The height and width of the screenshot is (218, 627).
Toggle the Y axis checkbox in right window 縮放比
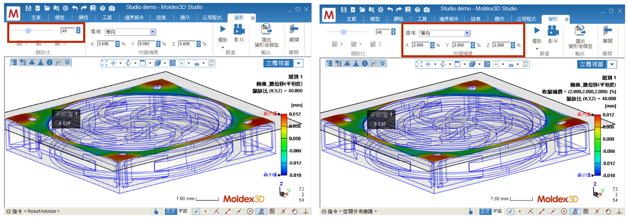354,44
